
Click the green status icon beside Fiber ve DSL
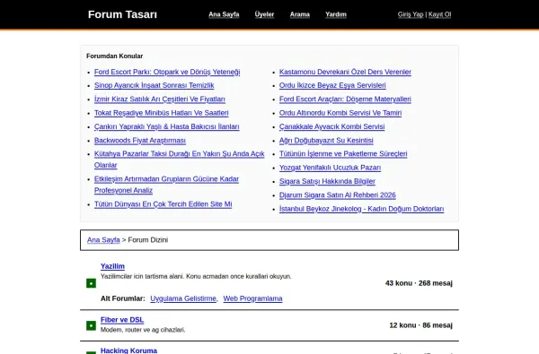coord(91,325)
